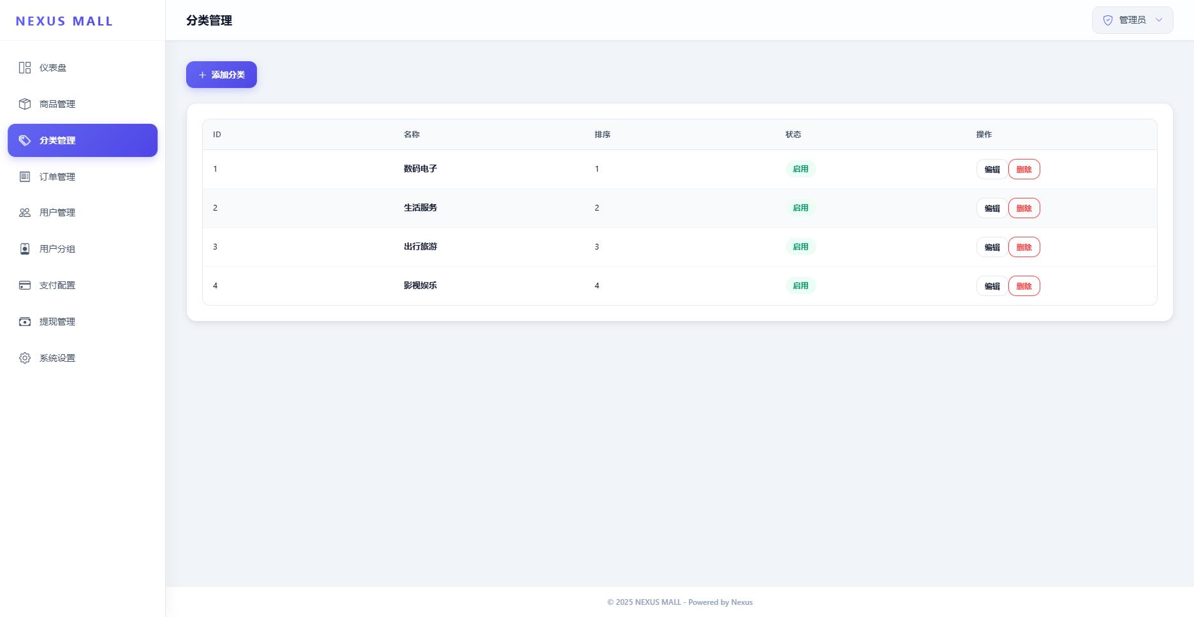
Task: Click the withdrawal management cash icon
Action: click(x=25, y=322)
